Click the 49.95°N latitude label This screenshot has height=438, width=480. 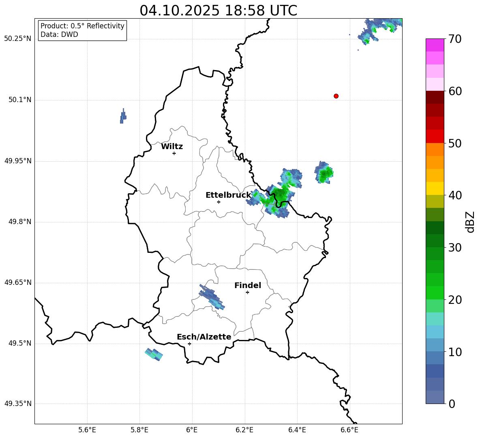click(x=18, y=161)
